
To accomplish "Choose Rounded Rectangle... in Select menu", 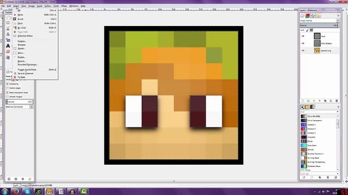I will [x=35, y=64].
